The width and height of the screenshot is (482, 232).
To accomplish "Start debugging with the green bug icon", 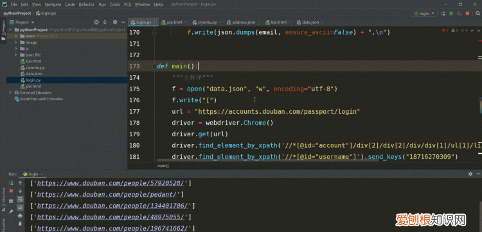I will click(451, 13).
